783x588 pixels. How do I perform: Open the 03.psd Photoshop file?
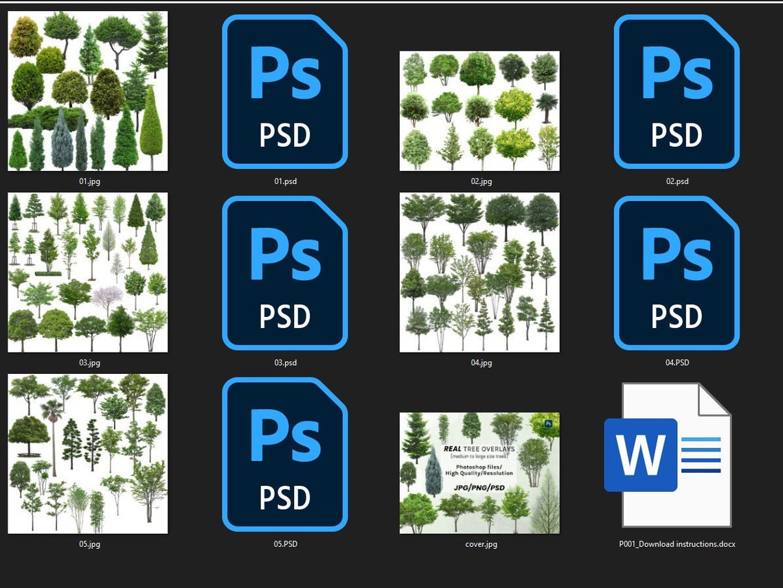tap(284, 272)
